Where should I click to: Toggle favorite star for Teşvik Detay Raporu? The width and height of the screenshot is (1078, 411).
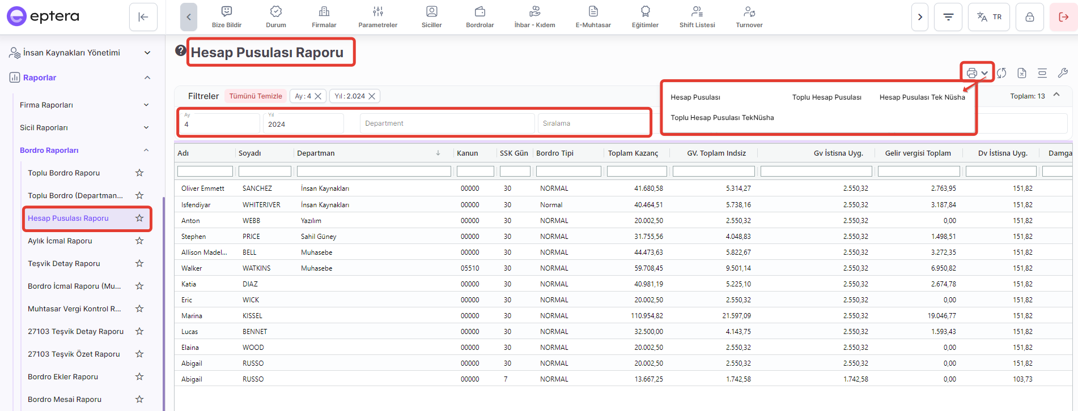[x=139, y=263]
